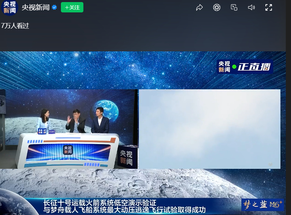Click the studio video feed panel
Image resolution: width=291 pixels, height=215 pixels.
pos(69,129)
